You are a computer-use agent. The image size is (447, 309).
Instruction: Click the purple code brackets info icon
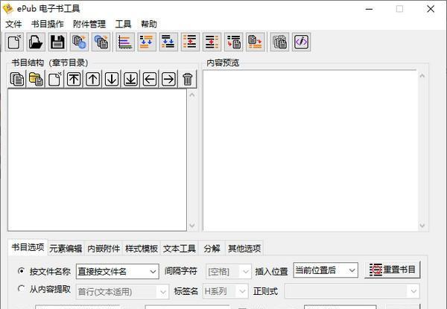tap(301, 42)
